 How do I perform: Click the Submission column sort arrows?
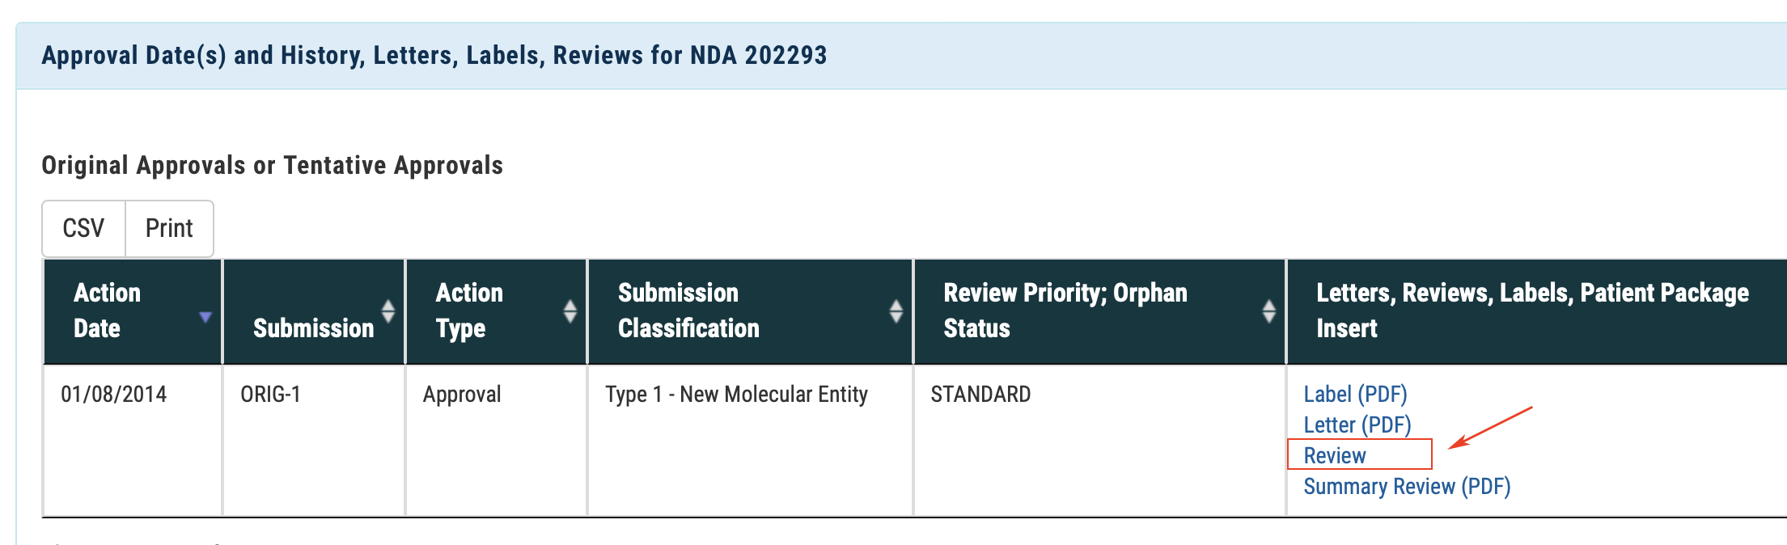point(388,311)
